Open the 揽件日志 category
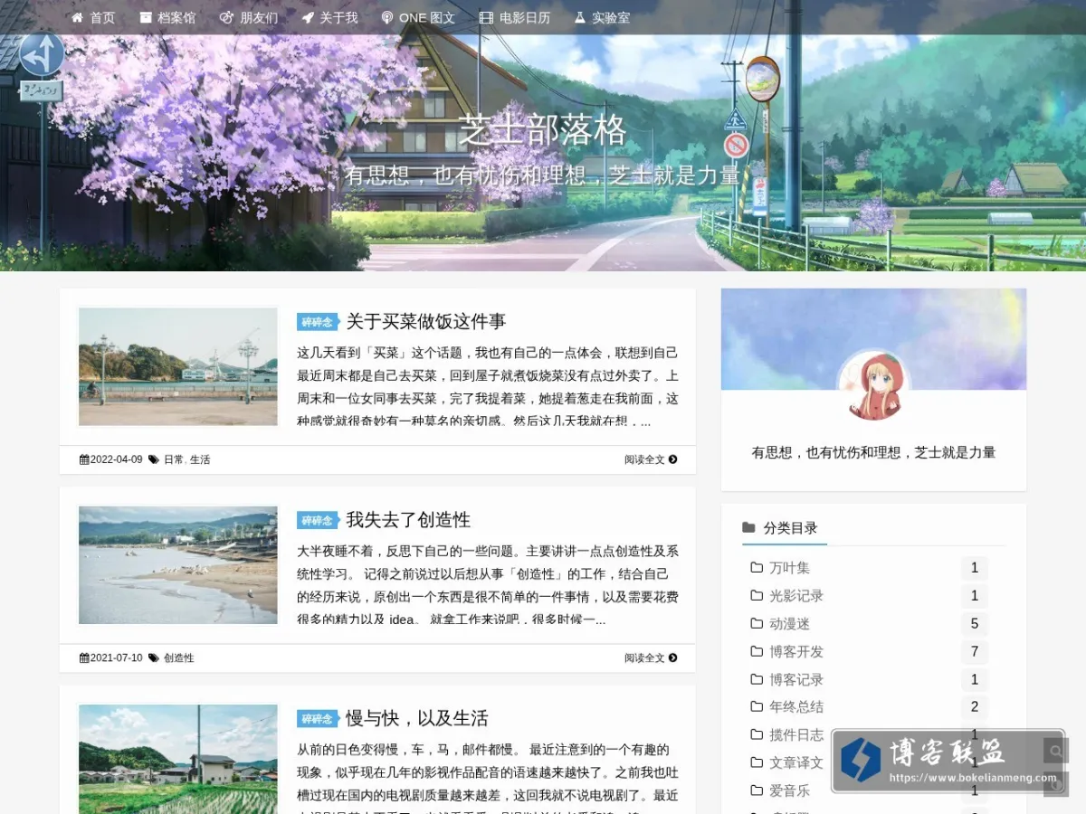1086x814 pixels. tap(796, 735)
